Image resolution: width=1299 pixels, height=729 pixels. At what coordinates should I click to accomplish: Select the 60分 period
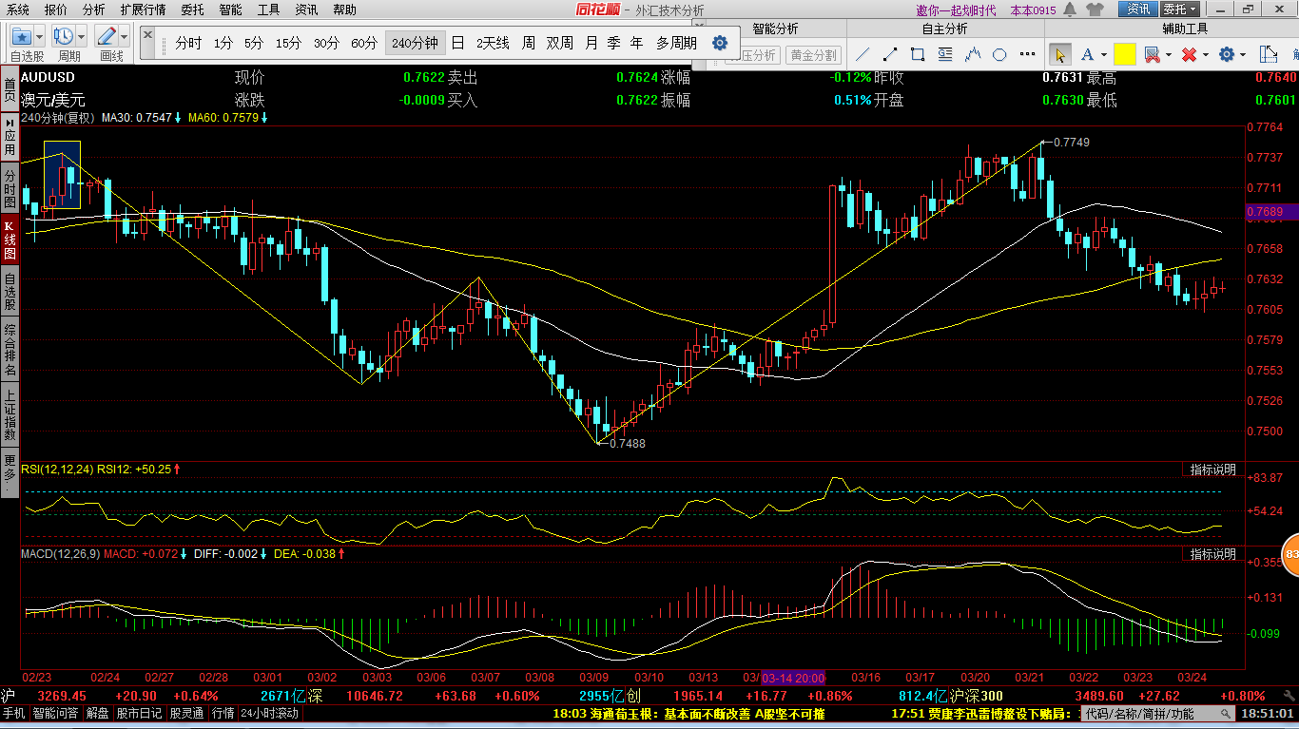point(364,43)
